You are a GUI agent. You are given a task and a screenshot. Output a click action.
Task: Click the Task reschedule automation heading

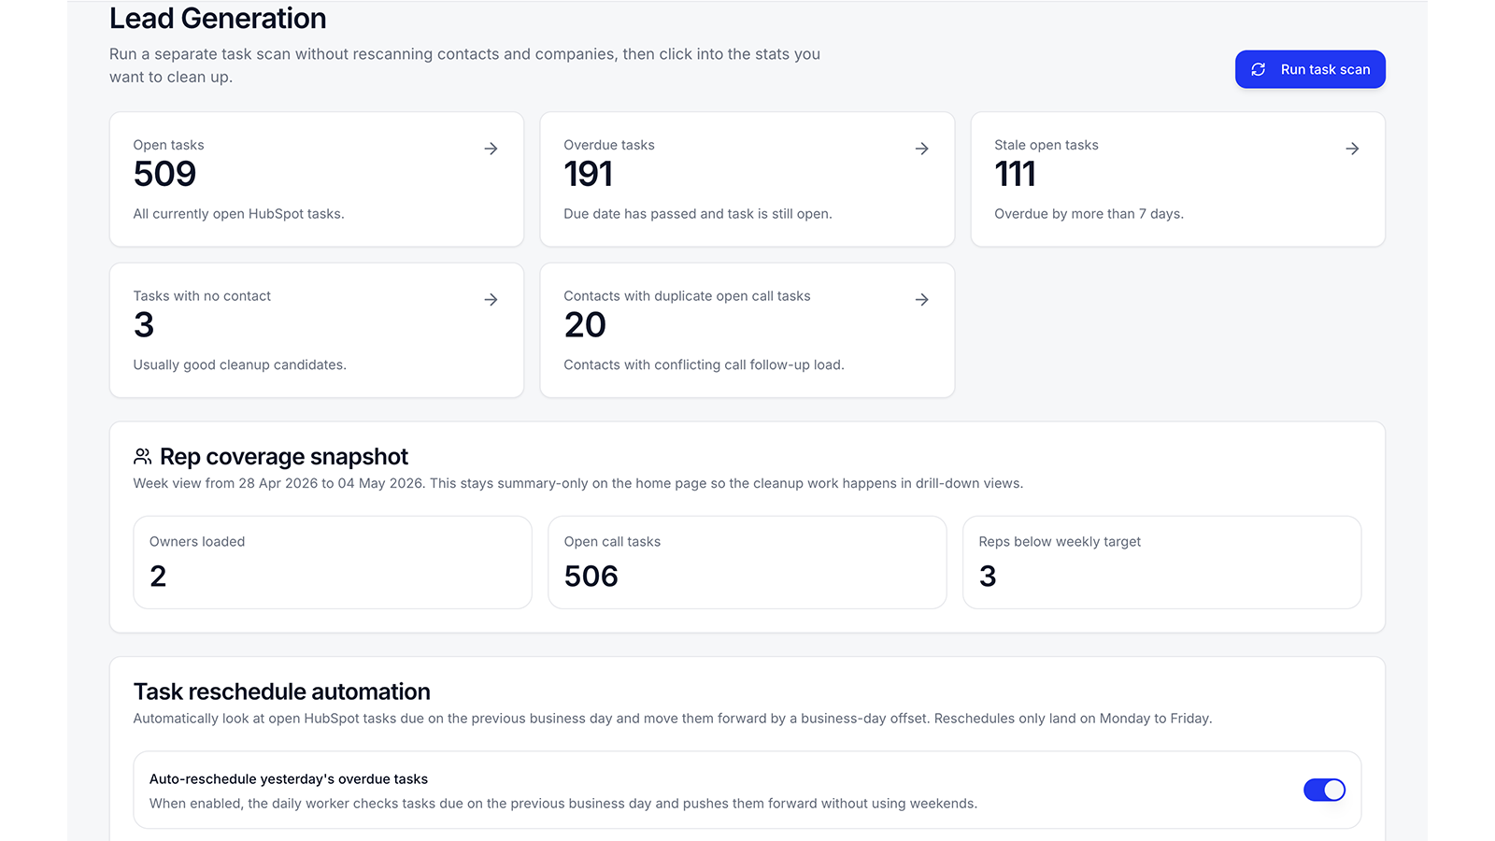point(282,691)
